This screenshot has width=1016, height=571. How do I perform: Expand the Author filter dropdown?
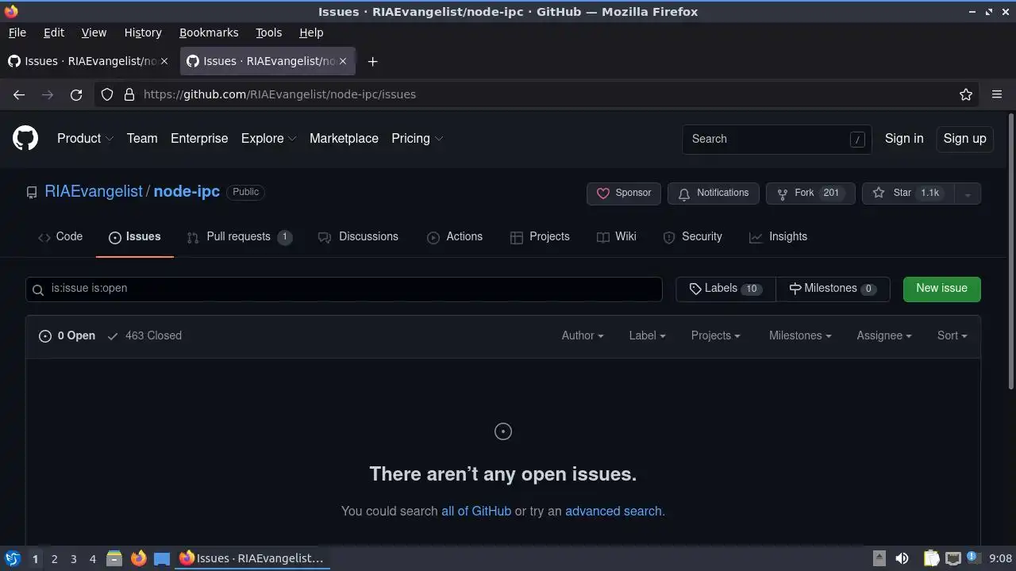click(x=583, y=335)
